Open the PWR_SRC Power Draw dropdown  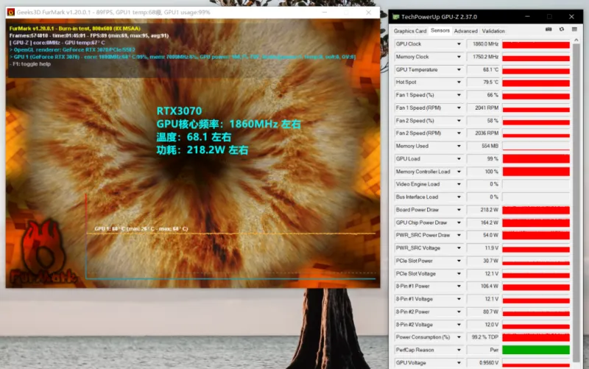[459, 235]
